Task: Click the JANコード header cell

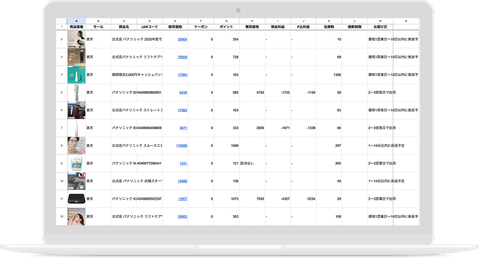Action: [x=149, y=27]
